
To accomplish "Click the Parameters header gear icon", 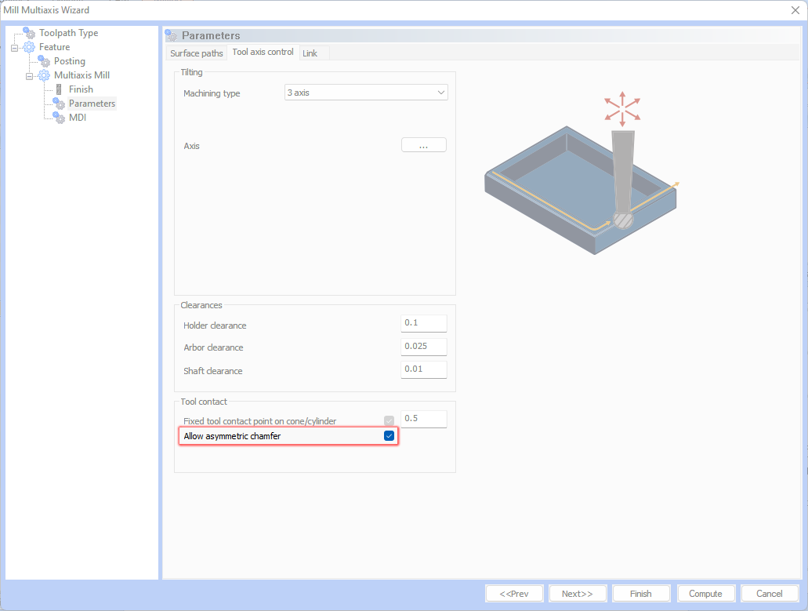I will (171, 35).
